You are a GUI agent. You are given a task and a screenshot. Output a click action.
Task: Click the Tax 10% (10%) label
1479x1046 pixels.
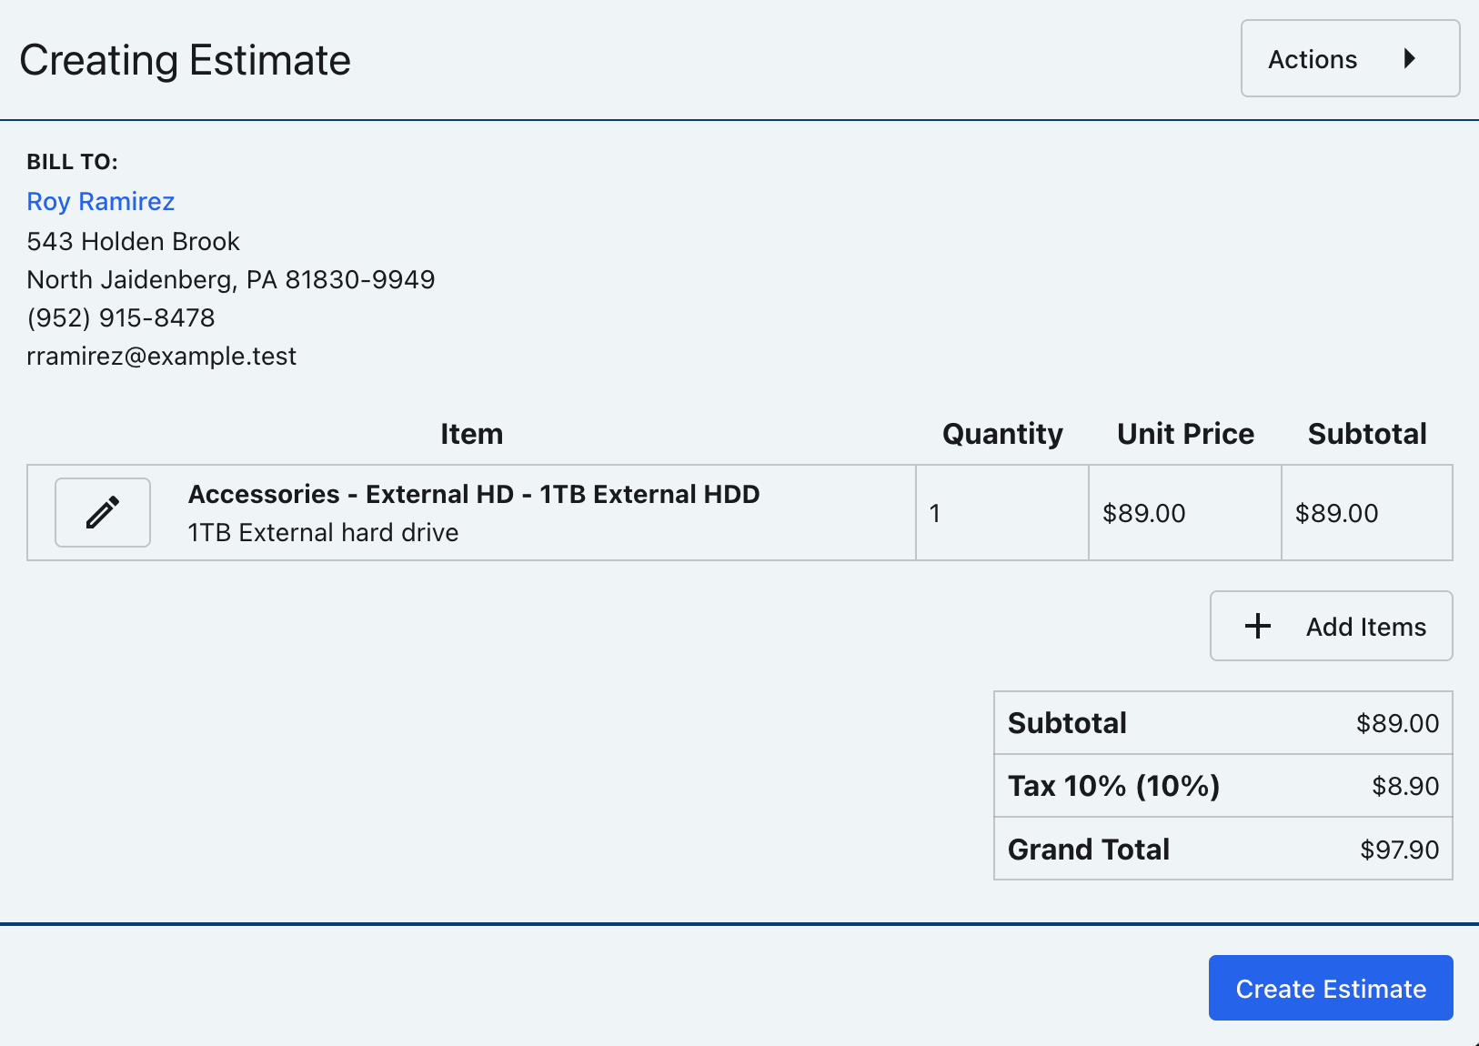coord(1114,786)
